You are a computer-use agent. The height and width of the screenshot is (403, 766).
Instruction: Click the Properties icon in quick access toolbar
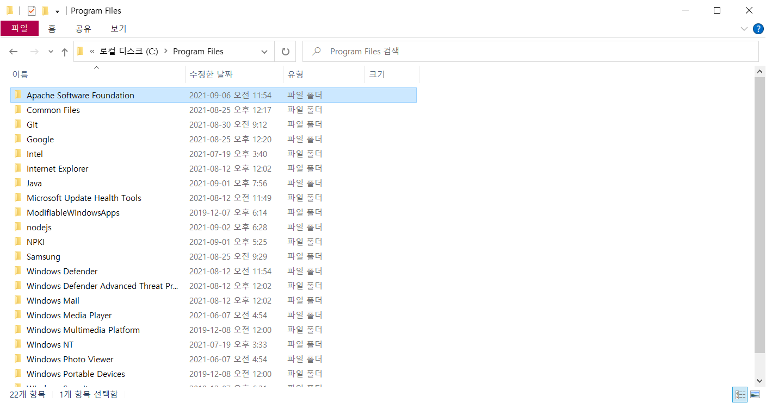[32, 11]
